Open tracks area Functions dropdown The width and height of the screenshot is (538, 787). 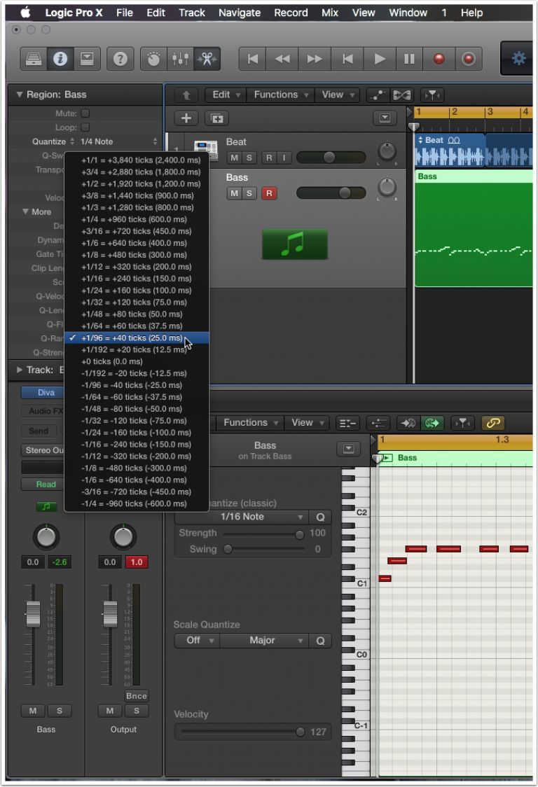tap(280, 95)
